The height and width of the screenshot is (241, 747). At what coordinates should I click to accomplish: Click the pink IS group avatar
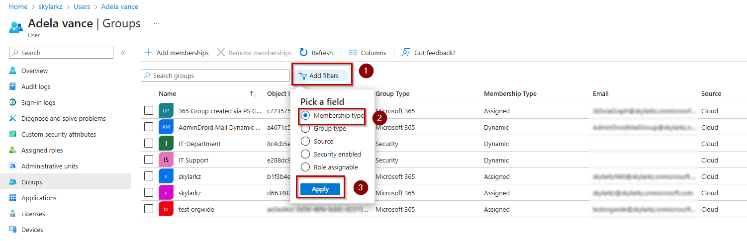(166, 160)
